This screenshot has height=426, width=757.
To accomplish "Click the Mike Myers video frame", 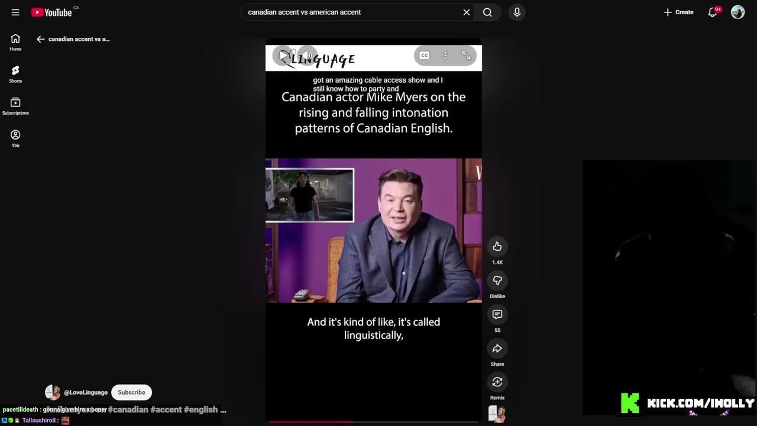I will pos(374,230).
